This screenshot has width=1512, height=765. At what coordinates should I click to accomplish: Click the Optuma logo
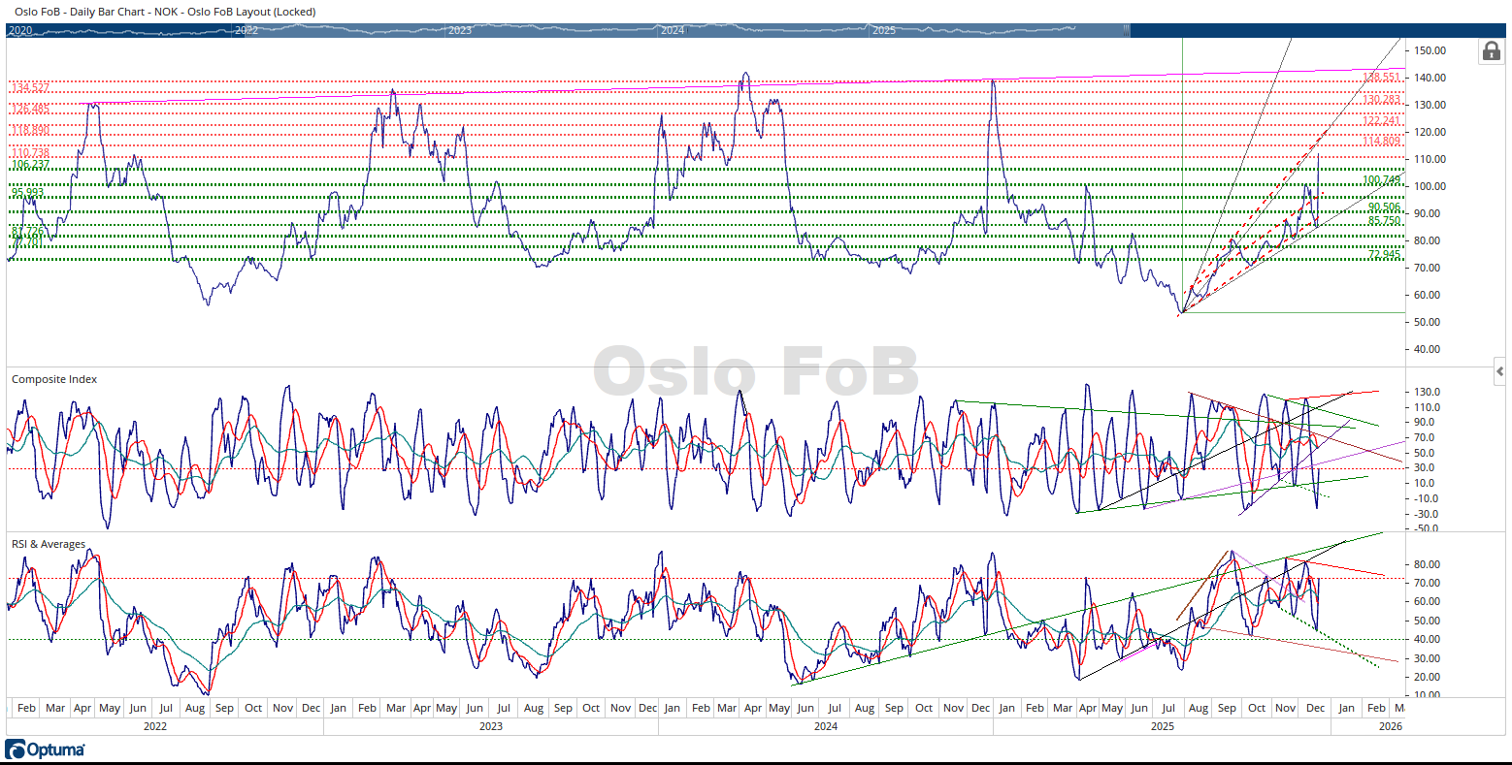[x=46, y=749]
